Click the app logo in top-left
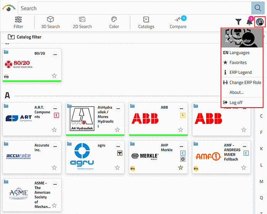 [x=9, y=8]
